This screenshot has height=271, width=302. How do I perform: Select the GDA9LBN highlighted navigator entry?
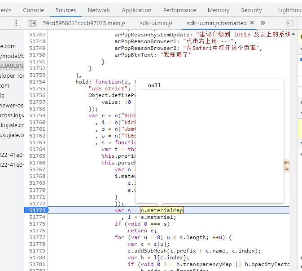click(12, 66)
